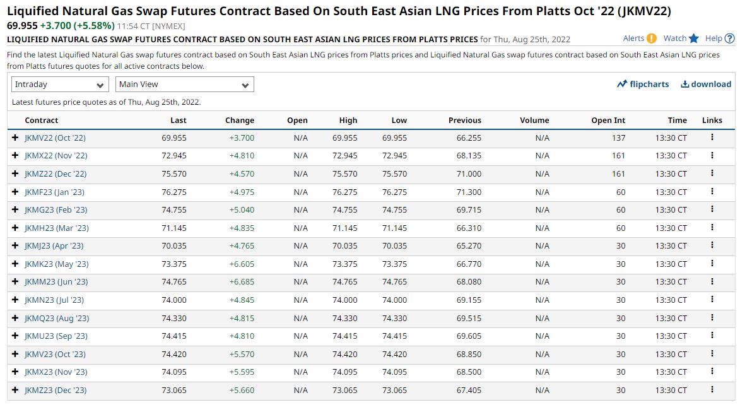This screenshot has width=740, height=405.
Task: Open three-dot menu for JKMN23 row
Action: (712, 300)
